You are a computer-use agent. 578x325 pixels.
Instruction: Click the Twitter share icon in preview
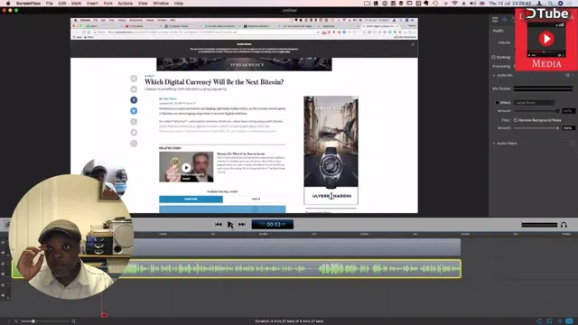point(134,110)
